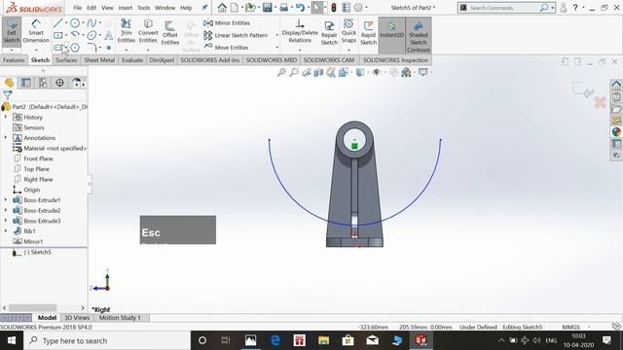Activate Convert Entities tool
The width and height of the screenshot is (623, 350).
click(148, 31)
